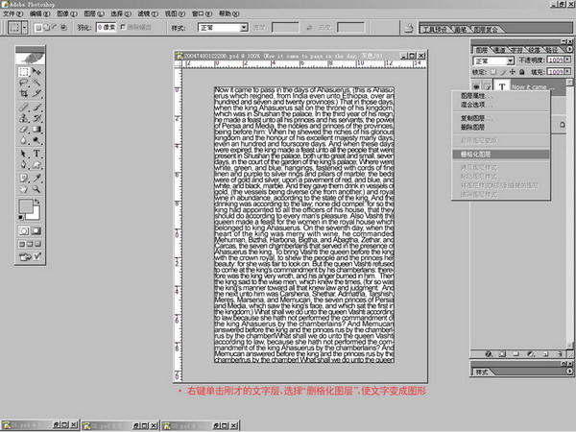Expand the 不透明度 opacity dropdown arrow
Image resolution: width=576 pixels, height=432 pixels.
pyautogui.click(x=566, y=60)
